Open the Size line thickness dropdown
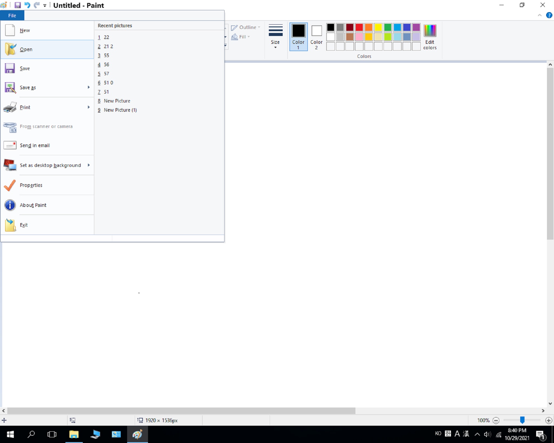Image resolution: width=554 pixels, height=443 pixels. tap(275, 37)
